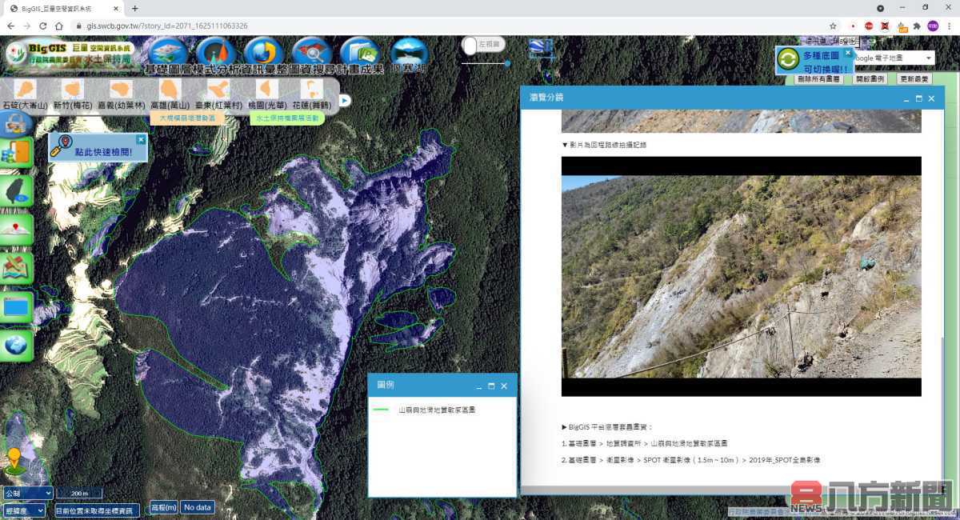
Task: Maximize the 圖例 legend window
Action: point(491,386)
